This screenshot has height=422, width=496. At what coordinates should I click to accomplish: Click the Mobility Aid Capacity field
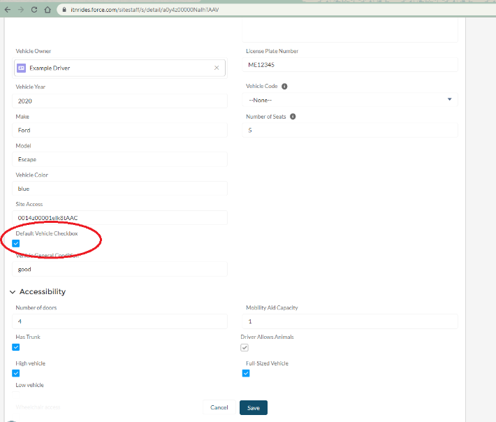pos(349,321)
